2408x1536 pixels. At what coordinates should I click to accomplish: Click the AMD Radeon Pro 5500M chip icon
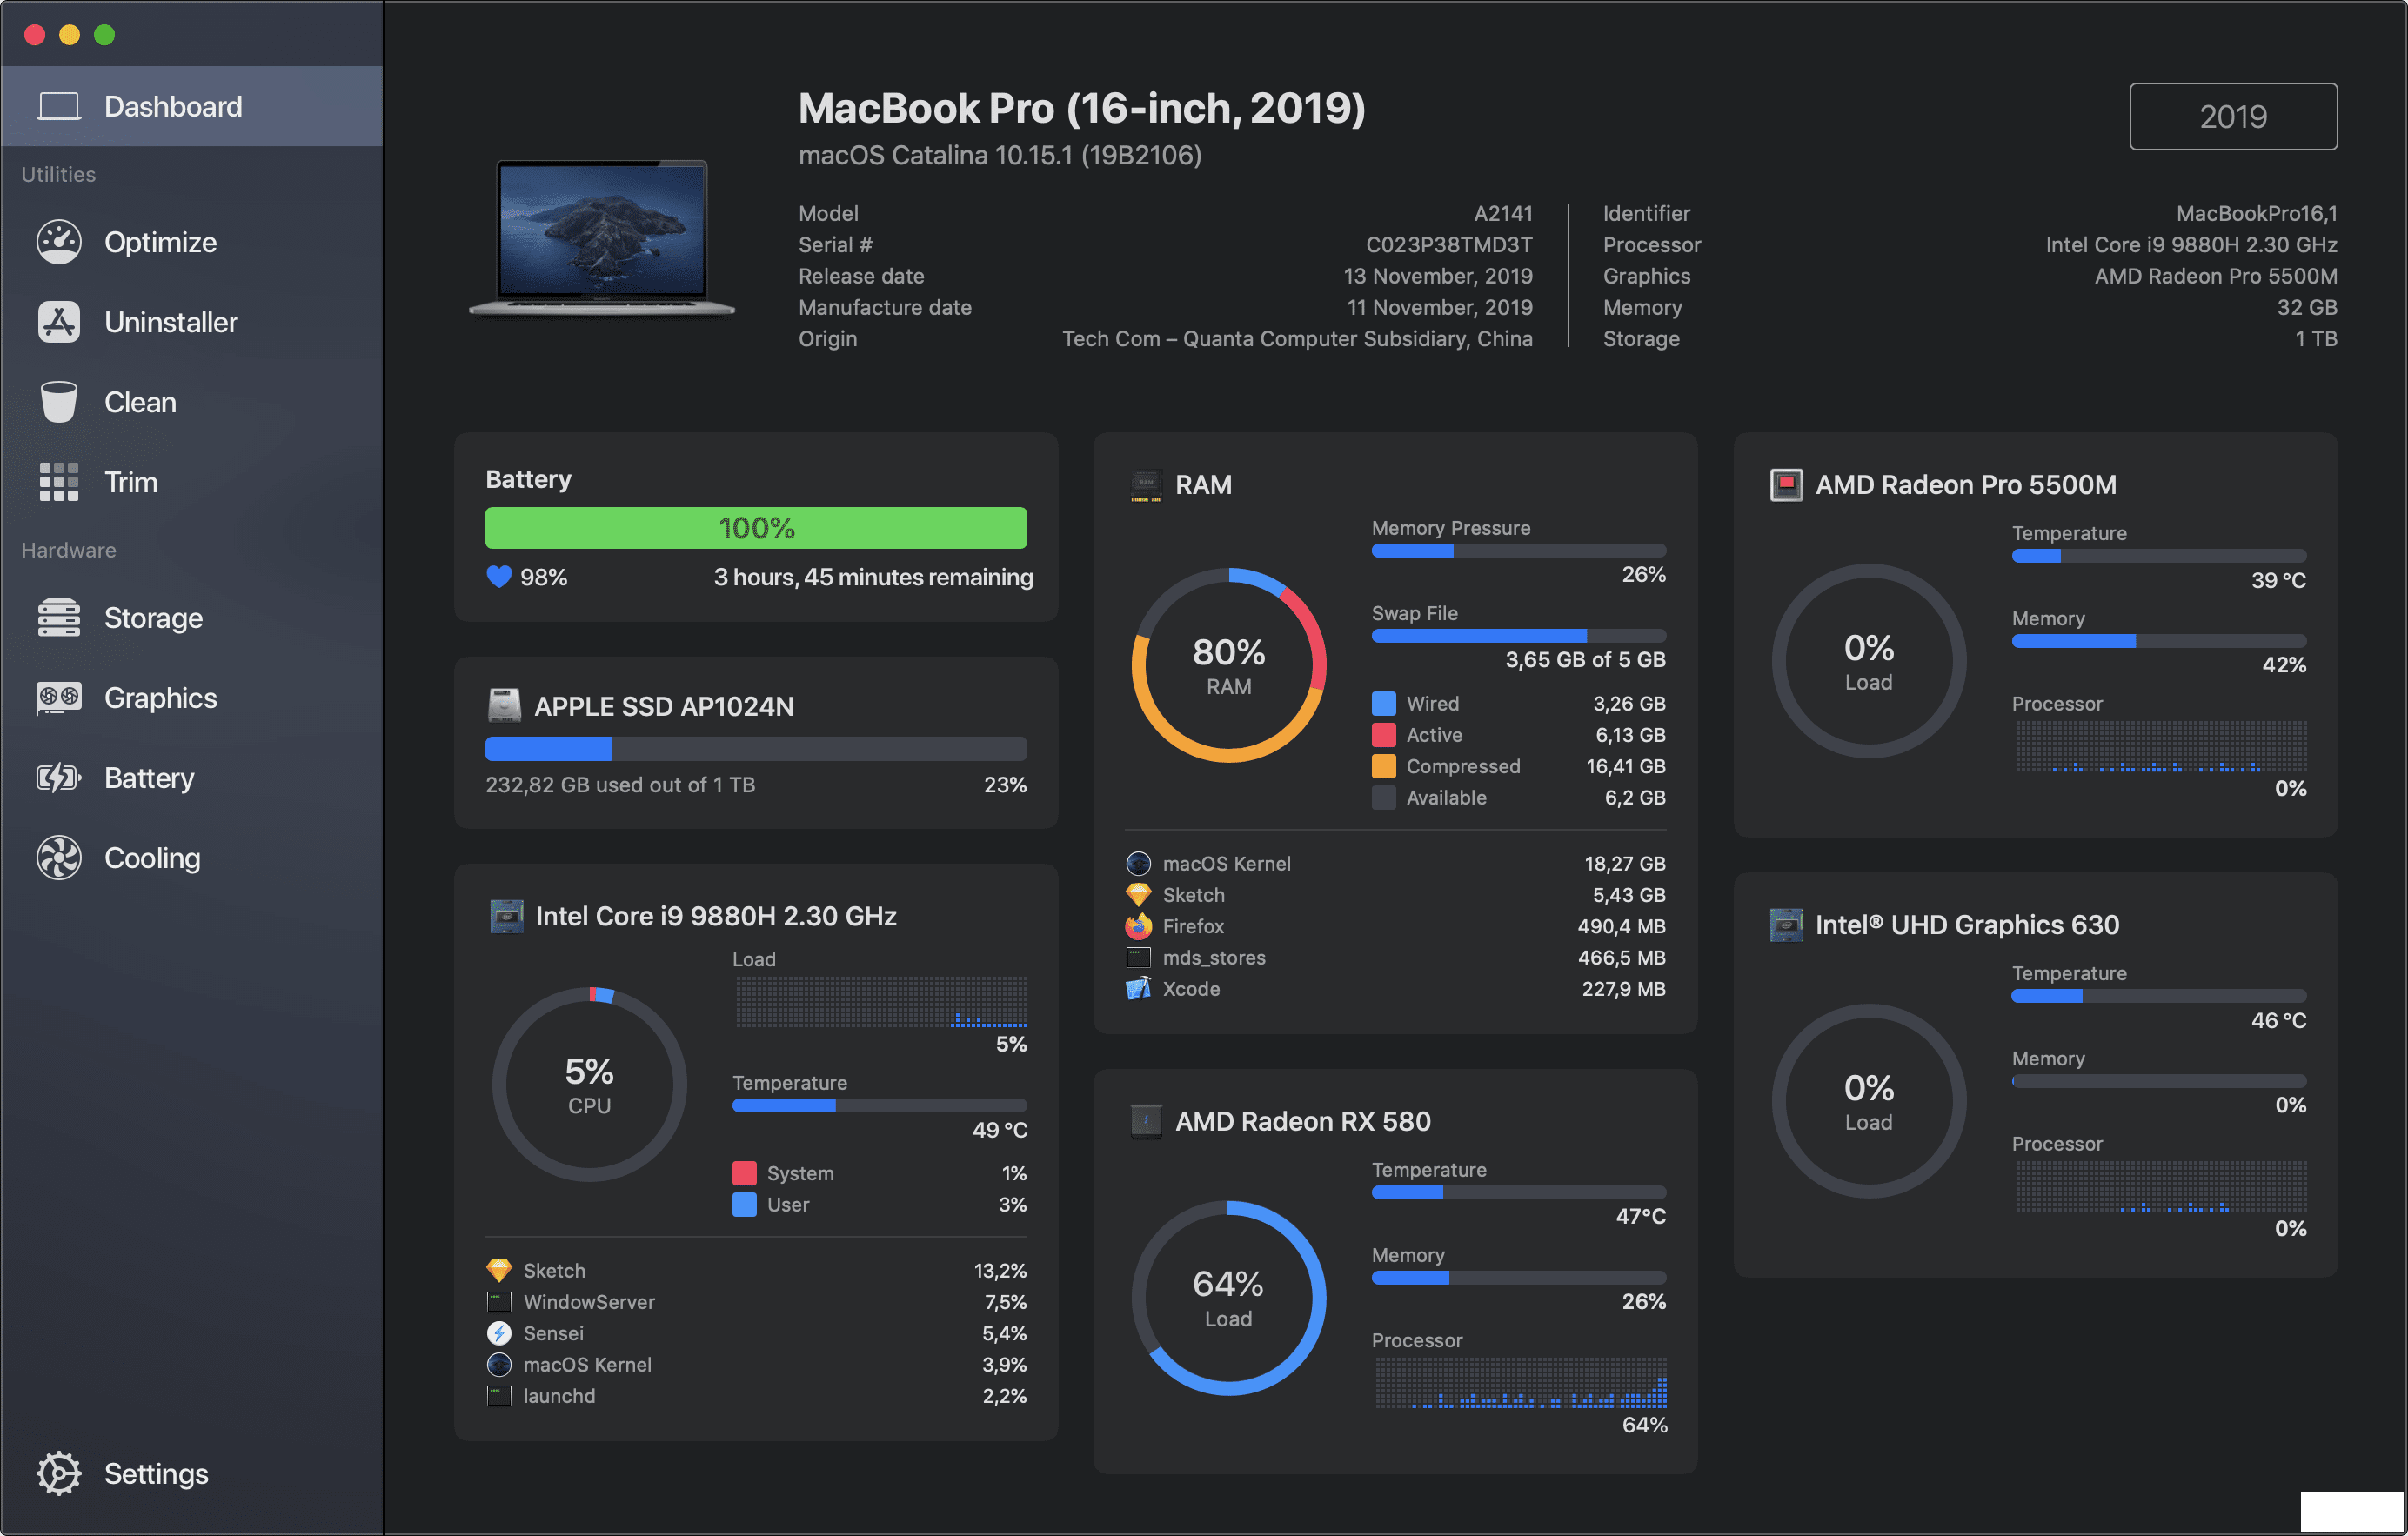click(1786, 485)
